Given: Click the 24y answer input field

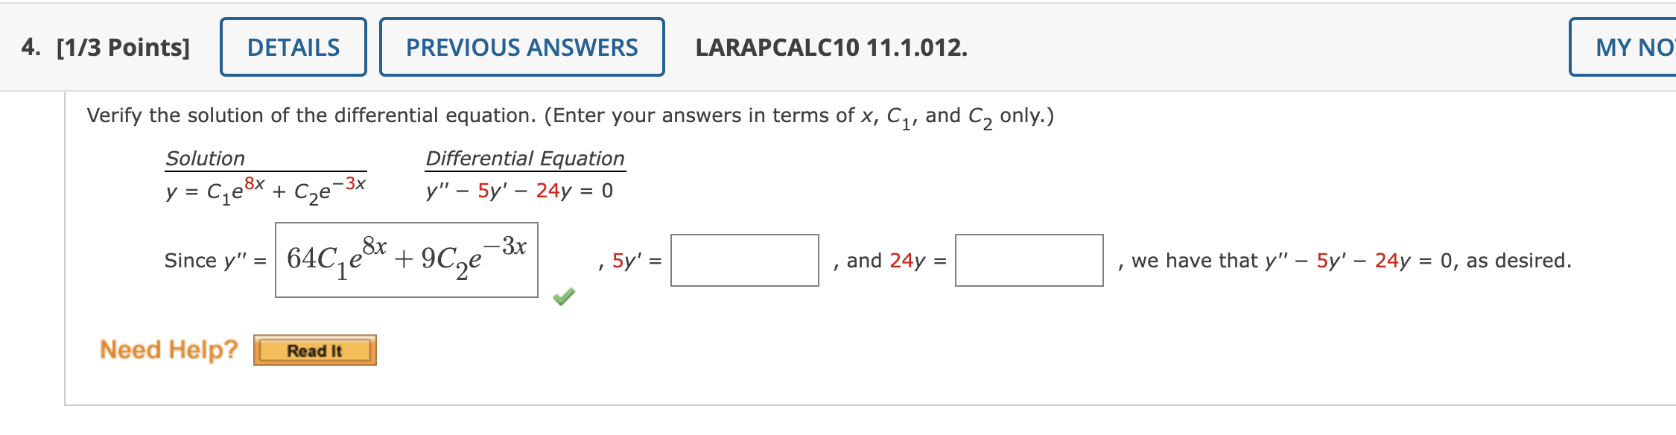Looking at the screenshot, I should [x=1029, y=261].
